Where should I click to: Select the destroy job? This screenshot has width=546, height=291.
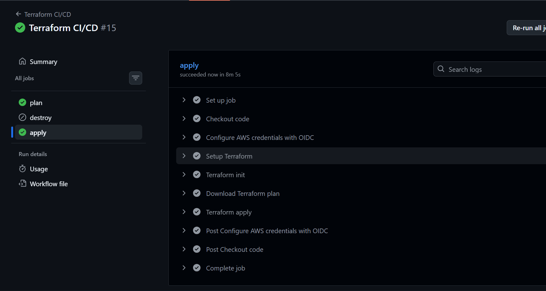(x=79, y=118)
